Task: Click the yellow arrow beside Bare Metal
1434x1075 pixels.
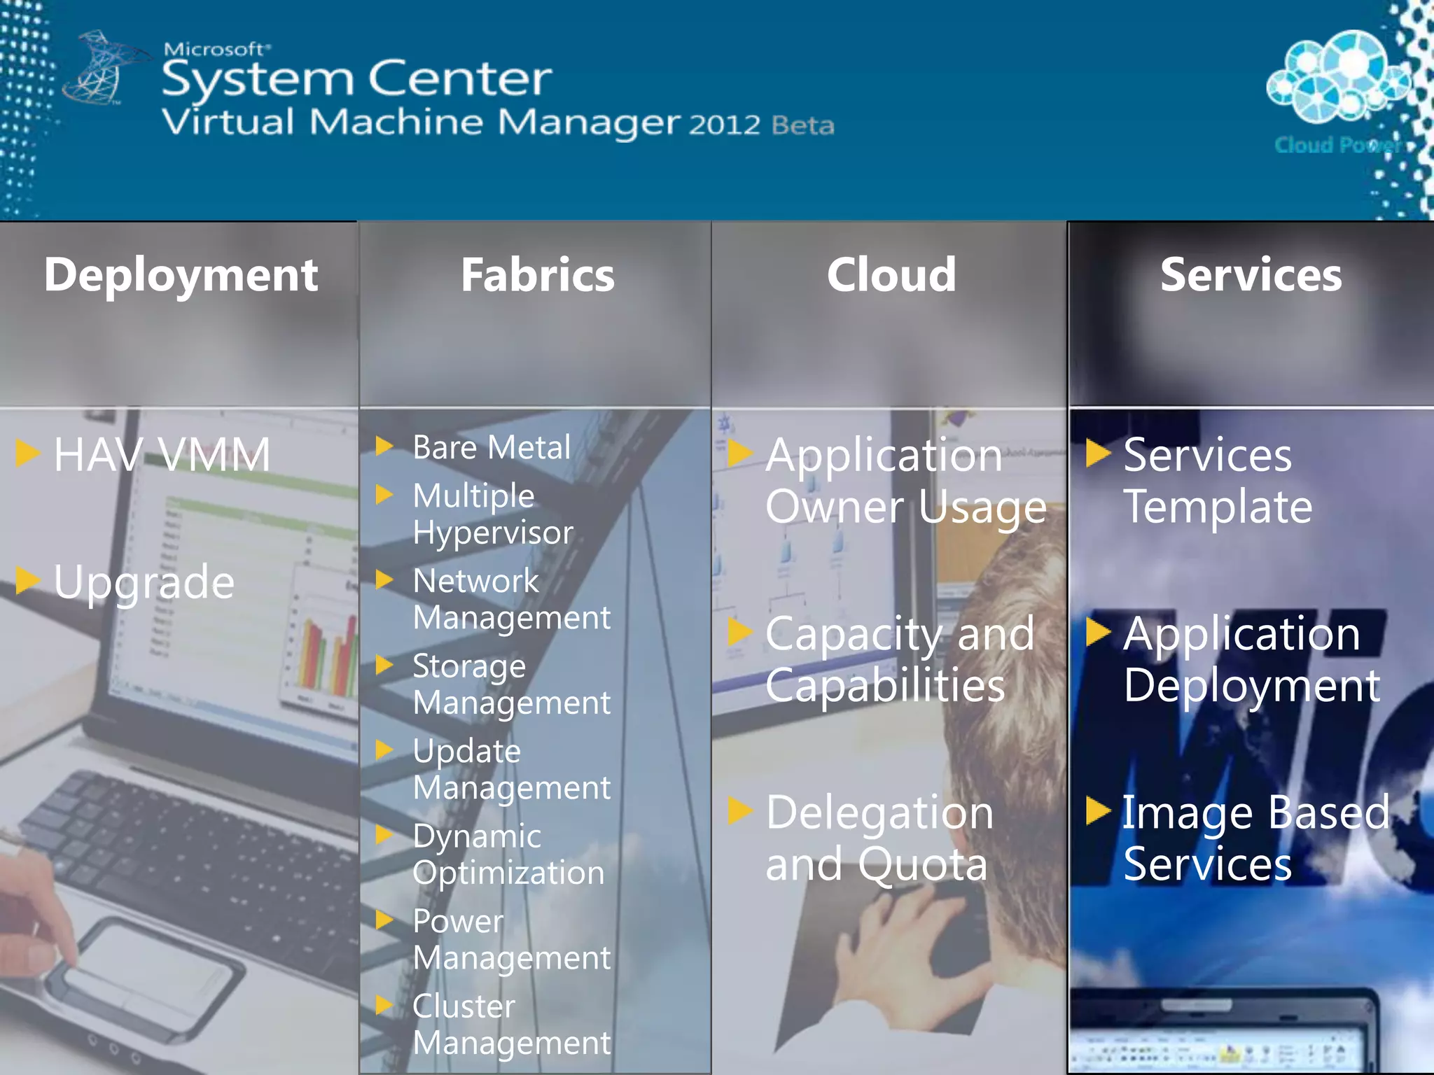Action: (385, 446)
